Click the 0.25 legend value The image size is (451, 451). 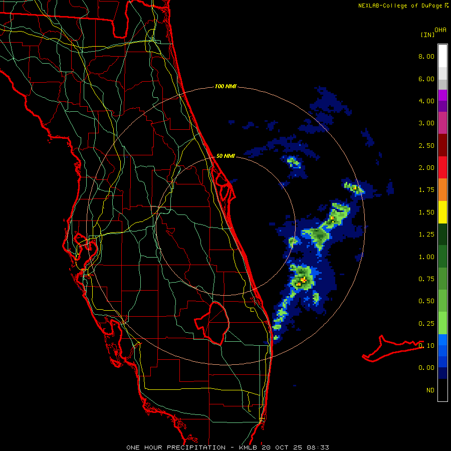click(426, 324)
